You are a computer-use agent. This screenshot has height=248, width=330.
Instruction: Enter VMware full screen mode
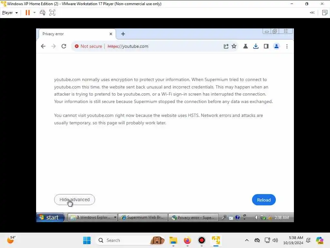pyautogui.click(x=52, y=13)
